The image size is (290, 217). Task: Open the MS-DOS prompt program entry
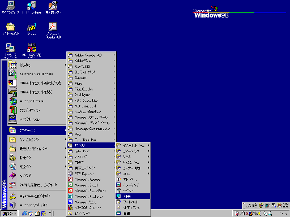click(91, 207)
